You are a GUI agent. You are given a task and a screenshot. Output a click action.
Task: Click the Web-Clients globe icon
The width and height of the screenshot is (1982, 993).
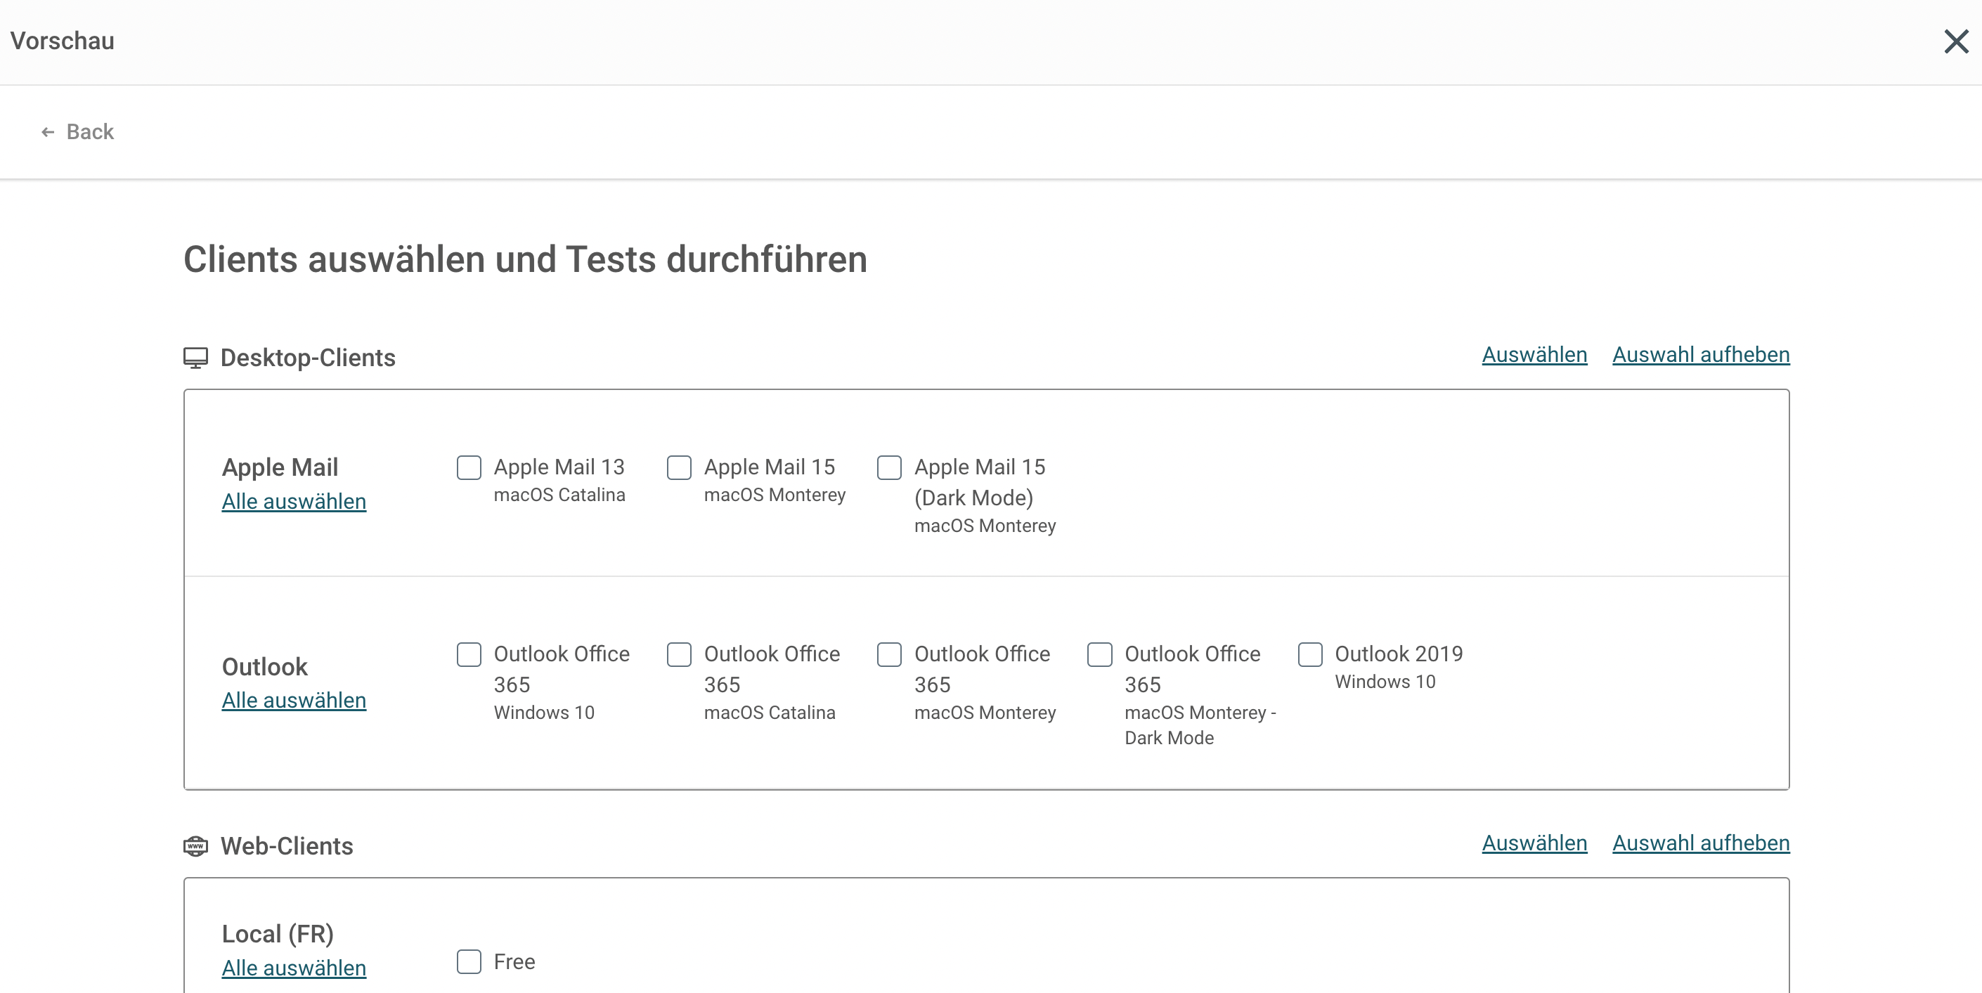click(x=195, y=846)
